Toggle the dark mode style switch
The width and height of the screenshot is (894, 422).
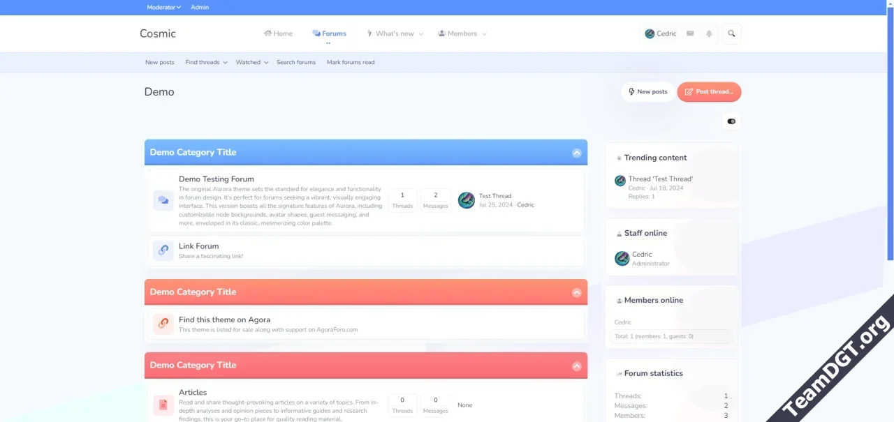[x=731, y=121]
